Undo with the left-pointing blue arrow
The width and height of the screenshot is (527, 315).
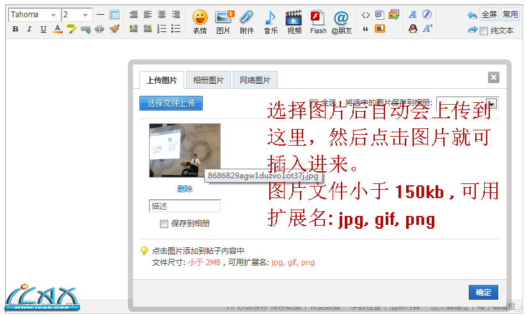coord(472,15)
